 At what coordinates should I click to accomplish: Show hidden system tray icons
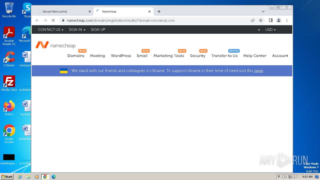[279, 177]
